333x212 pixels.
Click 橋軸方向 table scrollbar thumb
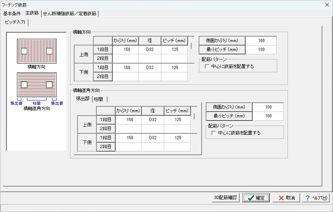(x=191, y=46)
